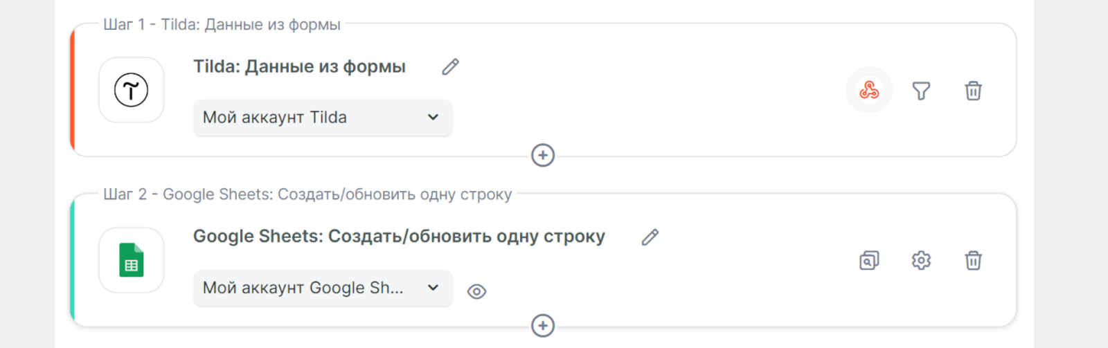The width and height of the screenshot is (1108, 348).
Task: Add a step after Google Sheets step
Action: coord(543,326)
